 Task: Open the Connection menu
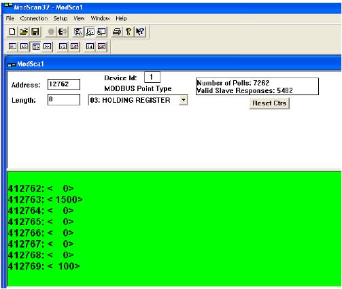pyautogui.click(x=34, y=18)
